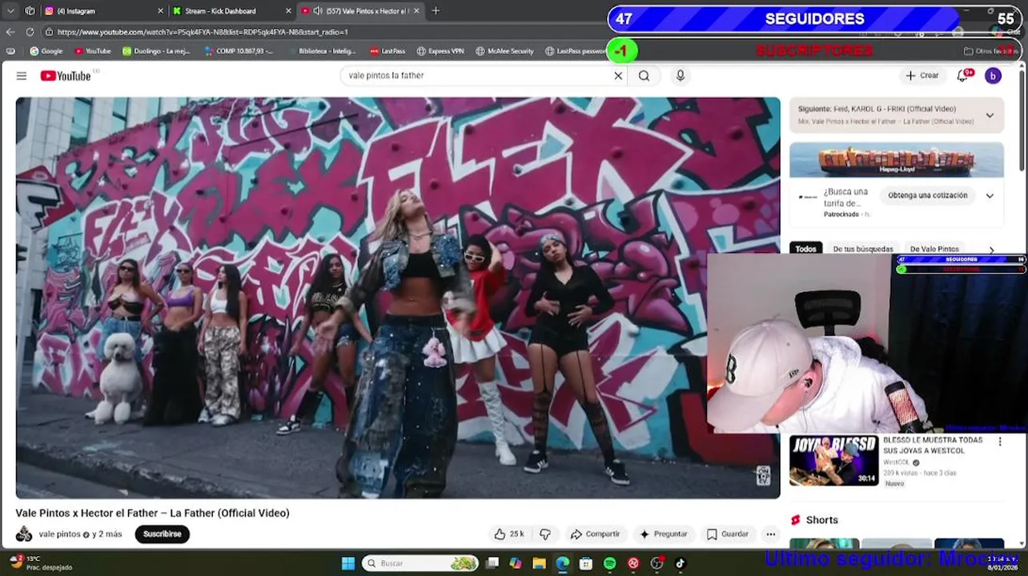Expand the Mix playlist panel chevron
Image resolution: width=1028 pixels, height=576 pixels.
(x=990, y=115)
